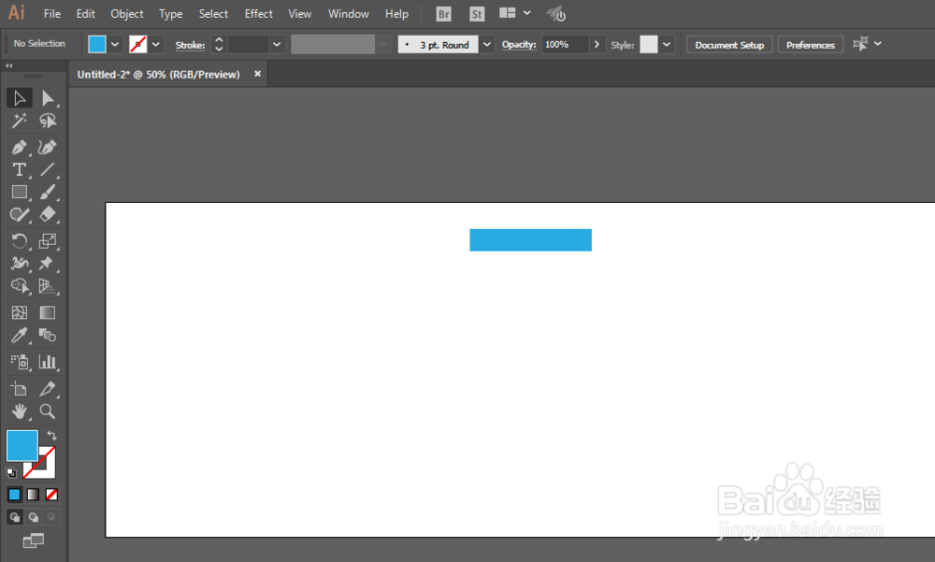The width and height of the screenshot is (935, 562).
Task: Expand the Opacity slider arrow
Action: pyautogui.click(x=597, y=44)
